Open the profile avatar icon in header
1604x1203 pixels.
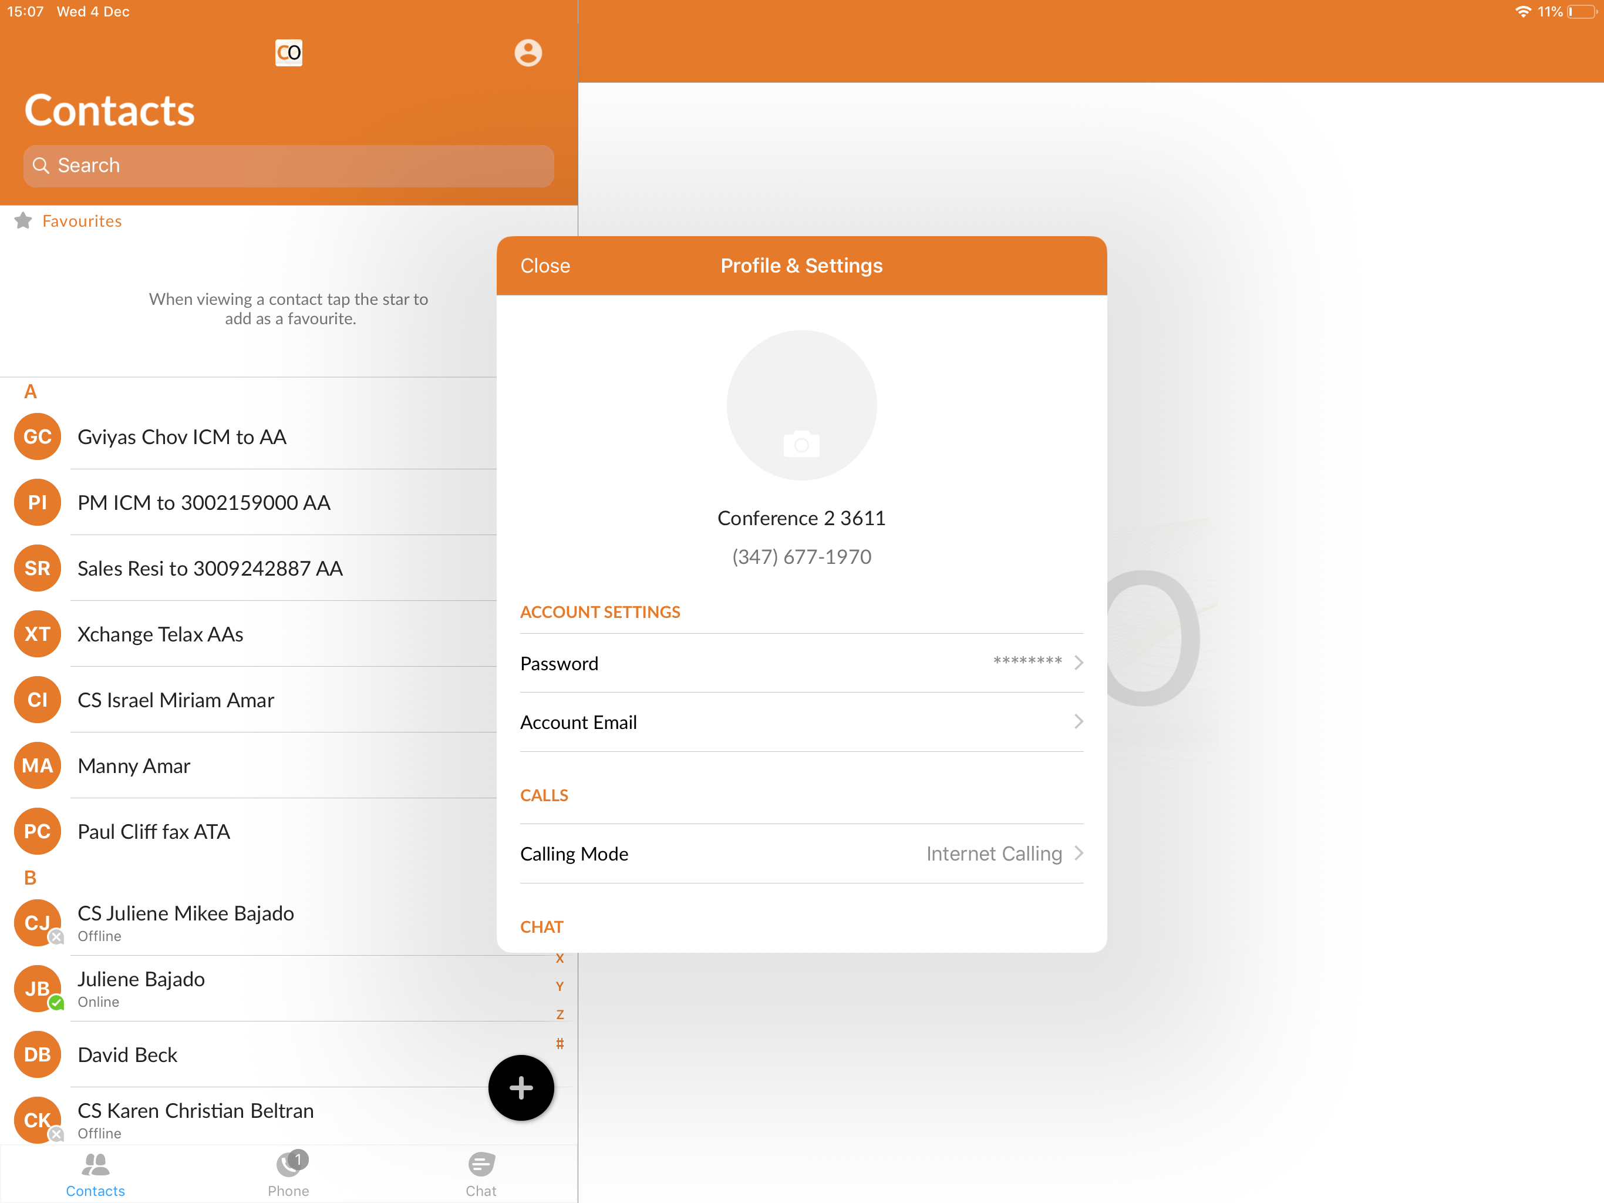pos(528,53)
